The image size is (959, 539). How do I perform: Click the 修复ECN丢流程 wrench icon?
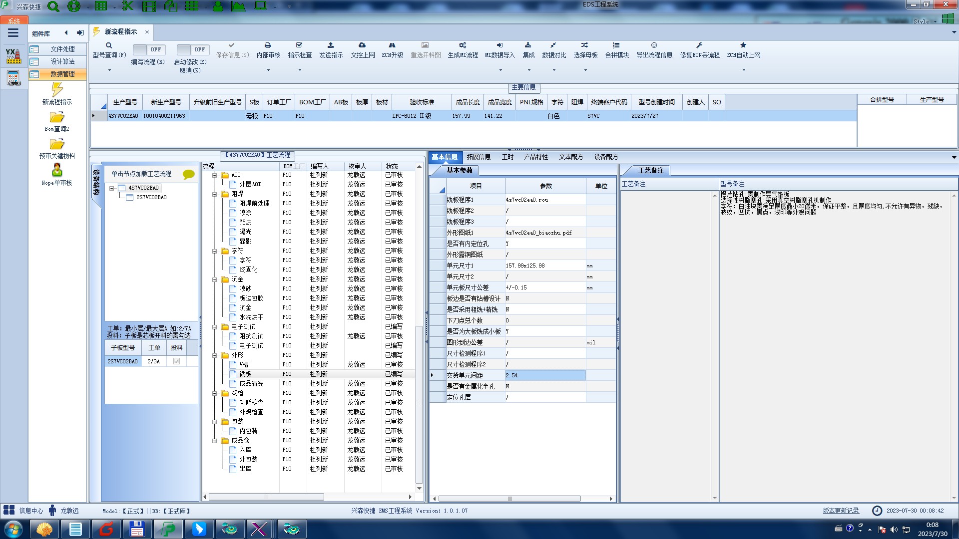(699, 45)
